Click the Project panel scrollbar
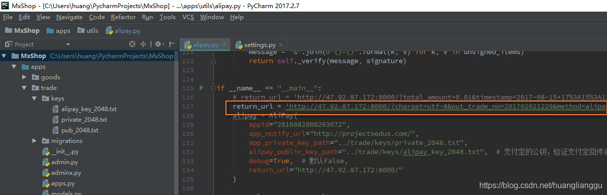 176,122
